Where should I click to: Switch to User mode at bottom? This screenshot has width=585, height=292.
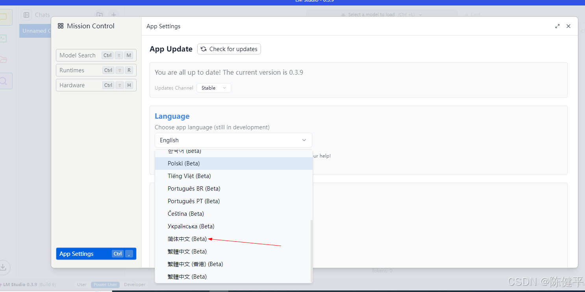[x=82, y=285]
